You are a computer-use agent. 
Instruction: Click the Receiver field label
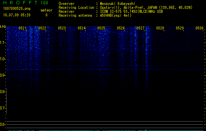66,11
